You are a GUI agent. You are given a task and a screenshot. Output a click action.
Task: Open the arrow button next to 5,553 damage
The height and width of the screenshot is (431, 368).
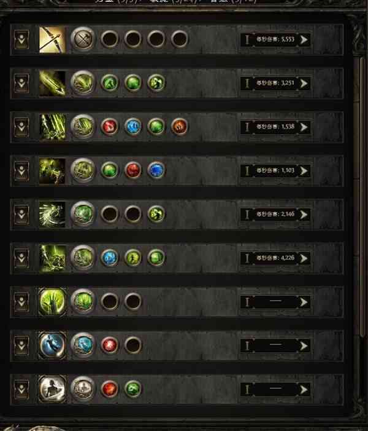click(x=304, y=40)
